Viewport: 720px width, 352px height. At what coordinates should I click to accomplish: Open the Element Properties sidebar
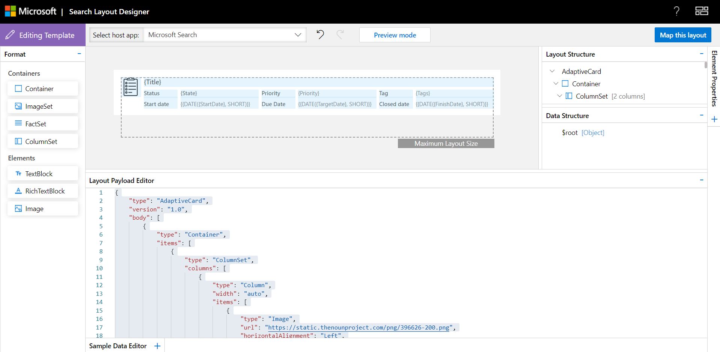point(713,79)
